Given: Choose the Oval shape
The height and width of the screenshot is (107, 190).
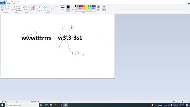Looking at the screenshot, I should click(x=42, y=6).
